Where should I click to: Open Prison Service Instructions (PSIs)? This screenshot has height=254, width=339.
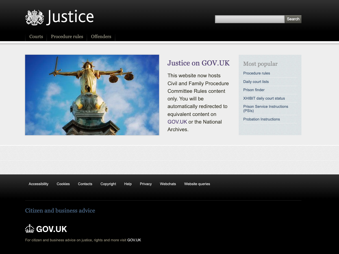pos(266,108)
